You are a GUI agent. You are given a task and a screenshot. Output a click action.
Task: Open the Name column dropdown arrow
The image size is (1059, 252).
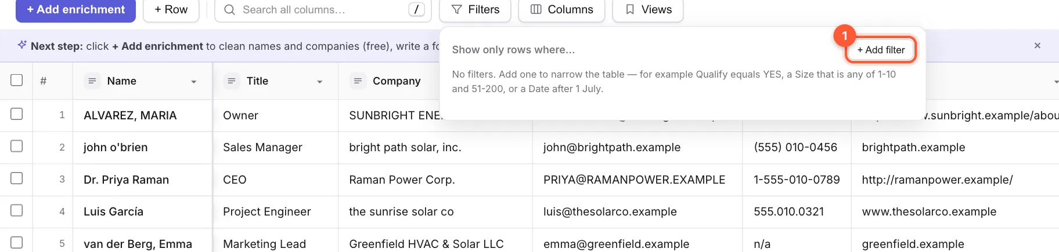pos(194,82)
